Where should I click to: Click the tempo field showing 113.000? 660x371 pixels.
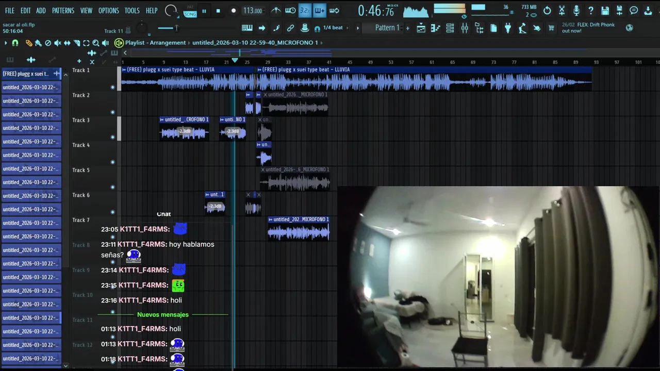click(253, 11)
